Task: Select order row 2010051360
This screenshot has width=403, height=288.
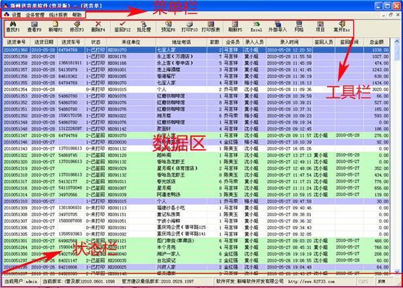Action: (x=196, y=50)
